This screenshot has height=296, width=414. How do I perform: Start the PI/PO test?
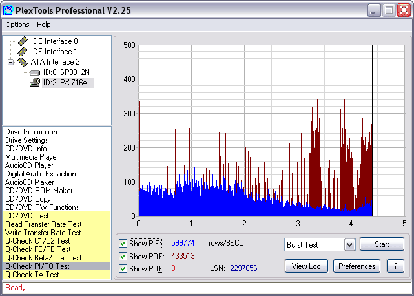[x=382, y=244]
